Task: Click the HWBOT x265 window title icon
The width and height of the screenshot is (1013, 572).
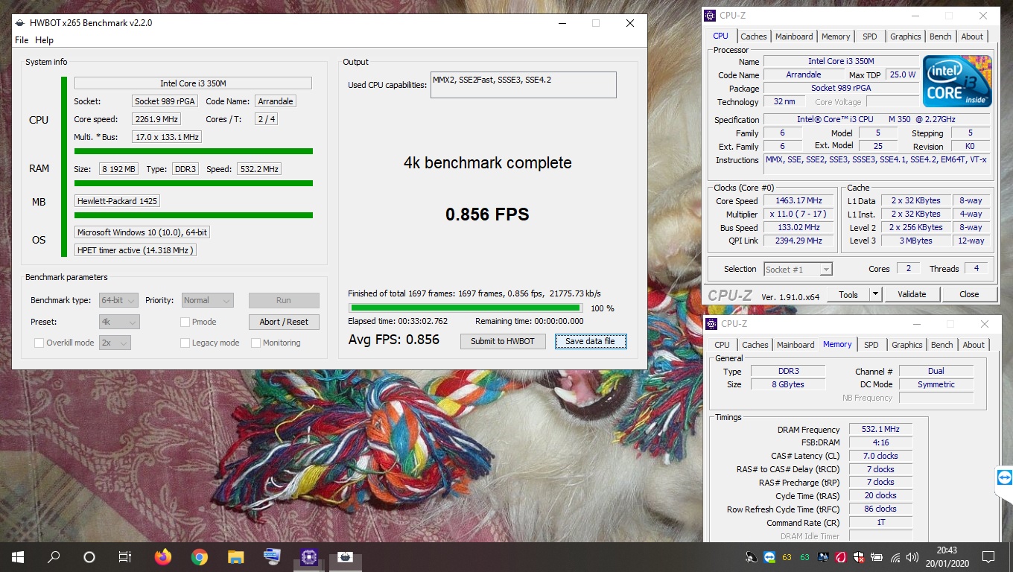Action: tap(20, 23)
